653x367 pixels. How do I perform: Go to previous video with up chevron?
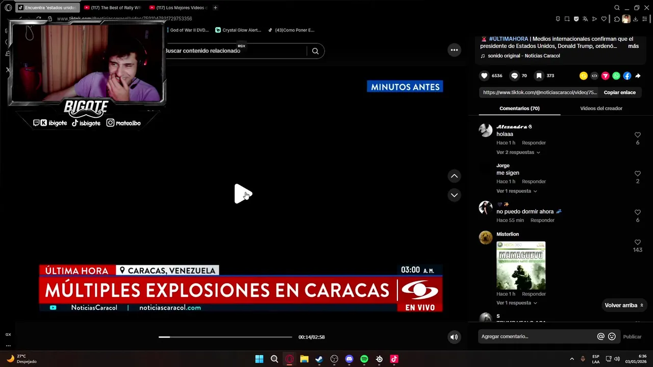pyautogui.click(x=454, y=176)
